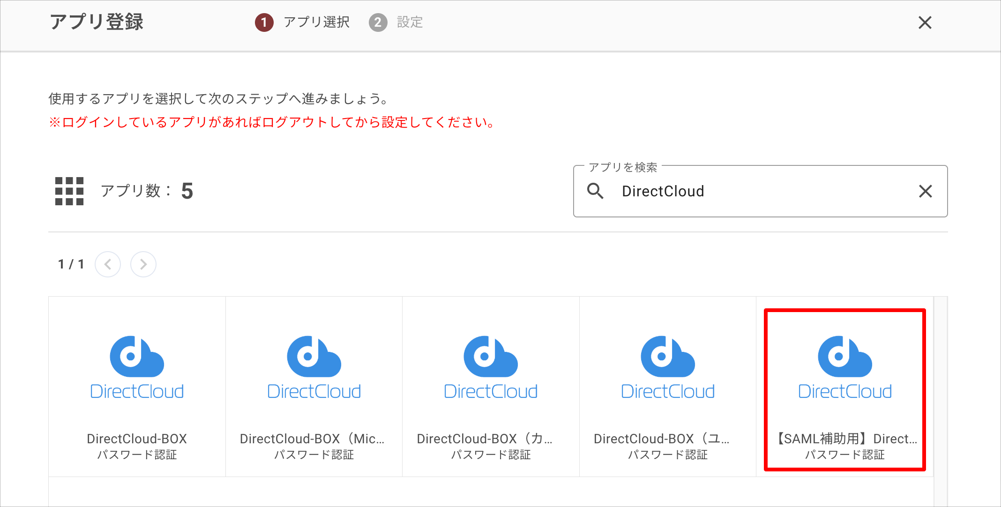This screenshot has width=1001, height=507.
Task: Click the app grid view icon
Action: tap(69, 191)
